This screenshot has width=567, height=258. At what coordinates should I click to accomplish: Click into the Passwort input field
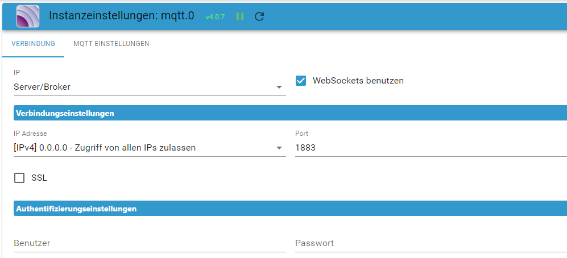[x=431, y=243]
